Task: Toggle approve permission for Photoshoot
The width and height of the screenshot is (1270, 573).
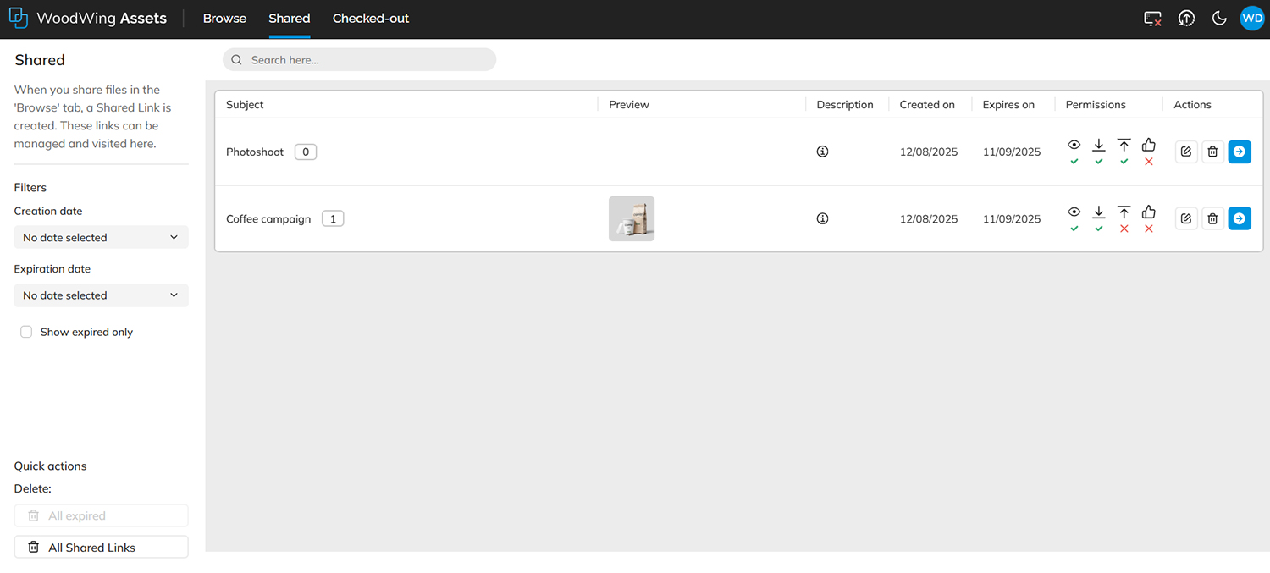Action: (1148, 145)
